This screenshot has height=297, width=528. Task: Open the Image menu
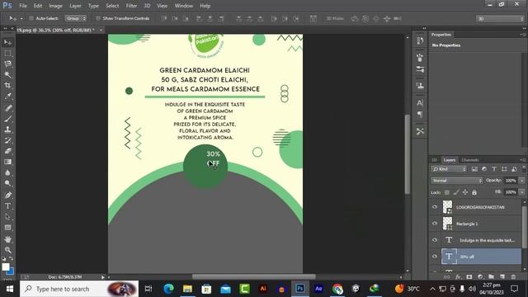(x=55, y=6)
